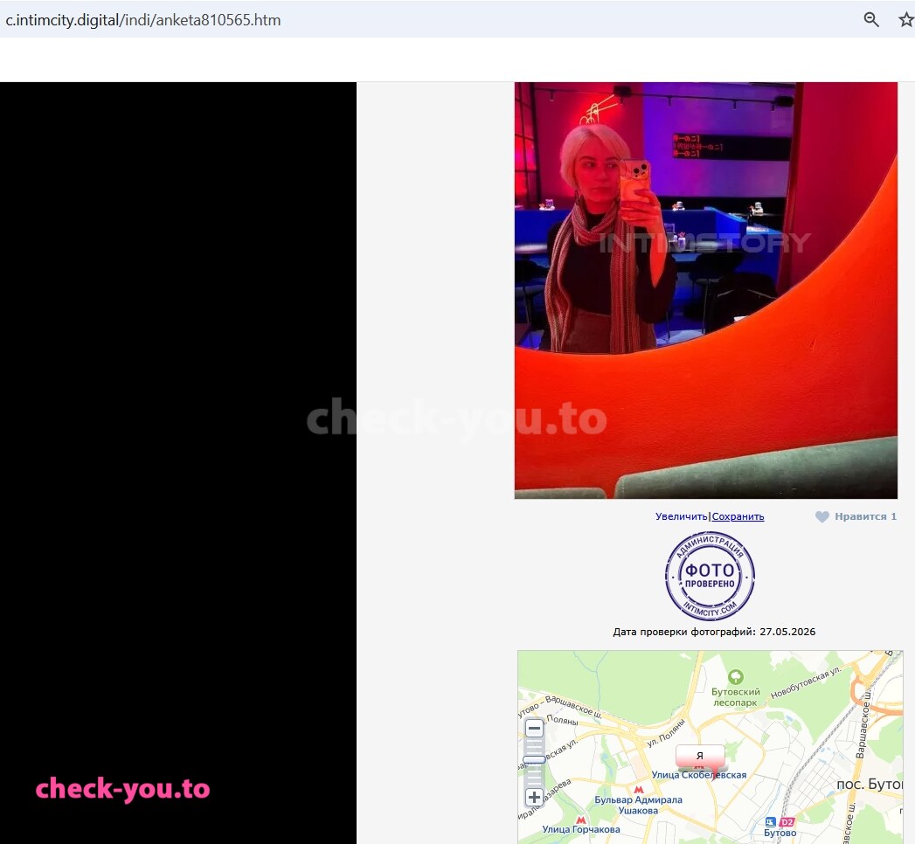Click the "Сохранить" link
915x844 pixels.
[738, 516]
